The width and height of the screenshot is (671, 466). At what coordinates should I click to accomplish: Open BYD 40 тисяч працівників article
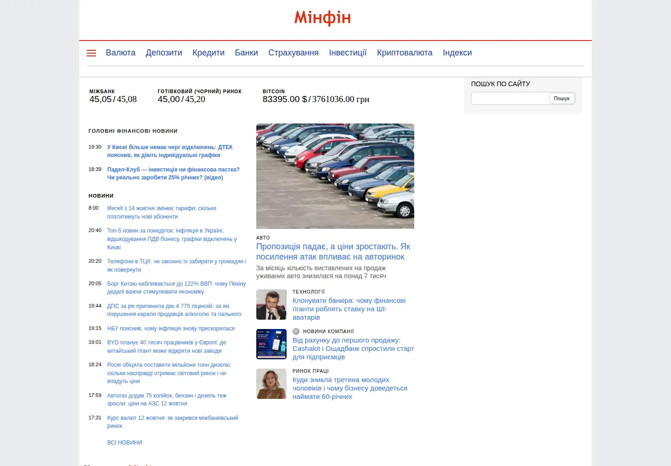click(166, 347)
